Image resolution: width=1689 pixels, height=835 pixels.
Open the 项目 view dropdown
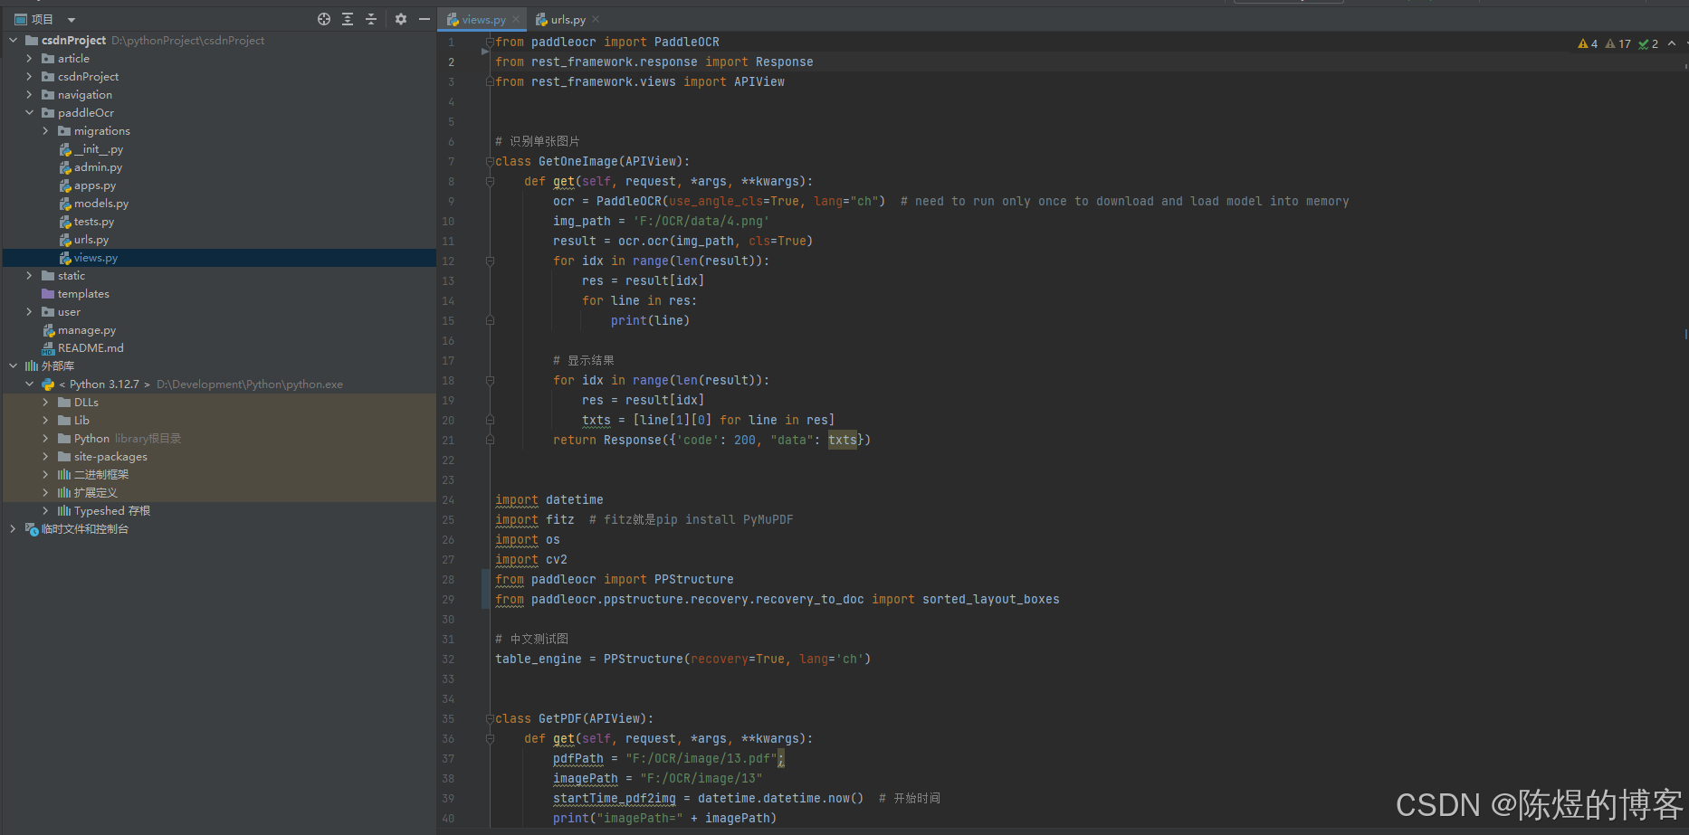(72, 20)
